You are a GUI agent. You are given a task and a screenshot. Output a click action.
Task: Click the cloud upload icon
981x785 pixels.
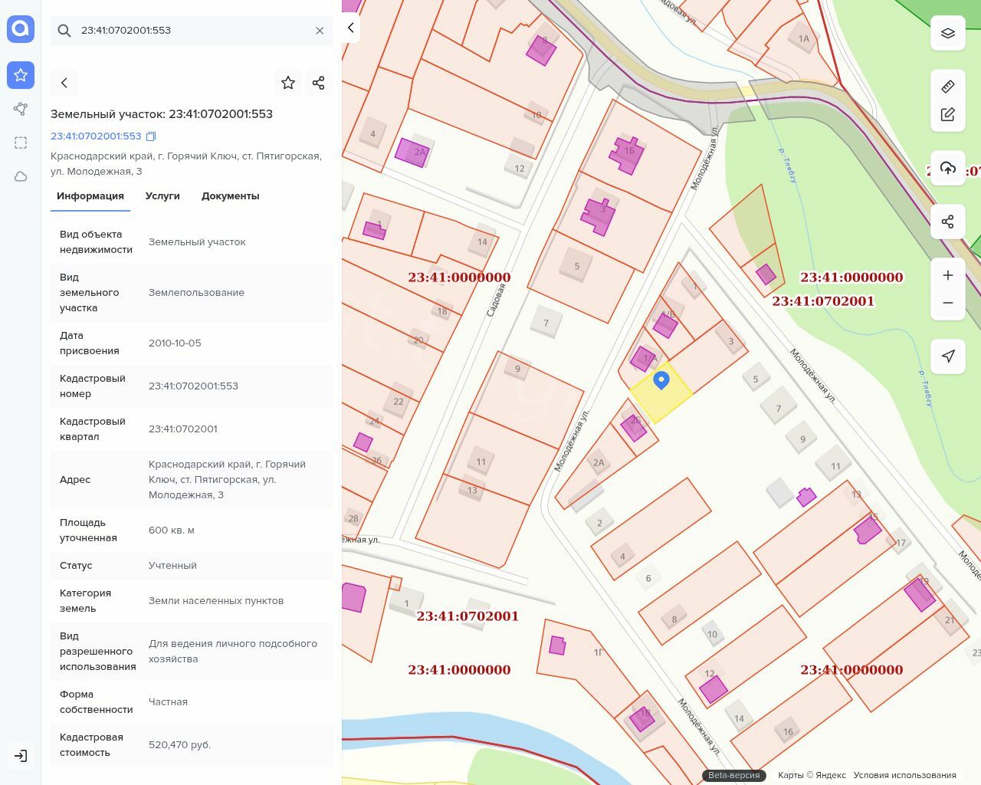(948, 169)
